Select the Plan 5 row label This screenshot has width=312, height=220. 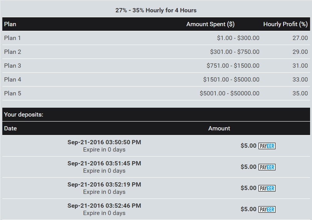(13, 93)
